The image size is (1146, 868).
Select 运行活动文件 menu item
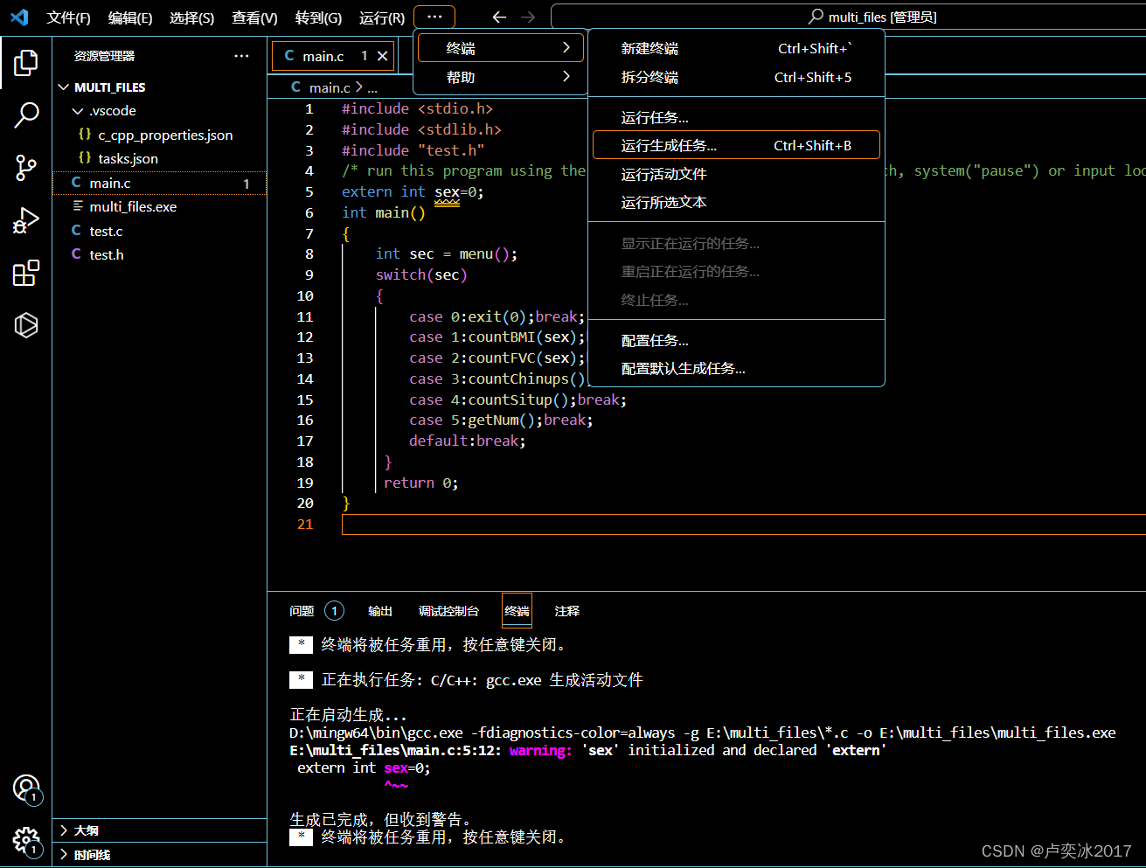(737, 174)
